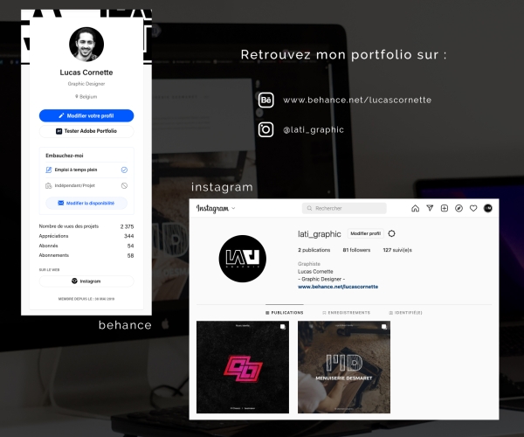524x437 pixels.
Task: Open the Instagram activity heart icon
Action: tap(473, 208)
